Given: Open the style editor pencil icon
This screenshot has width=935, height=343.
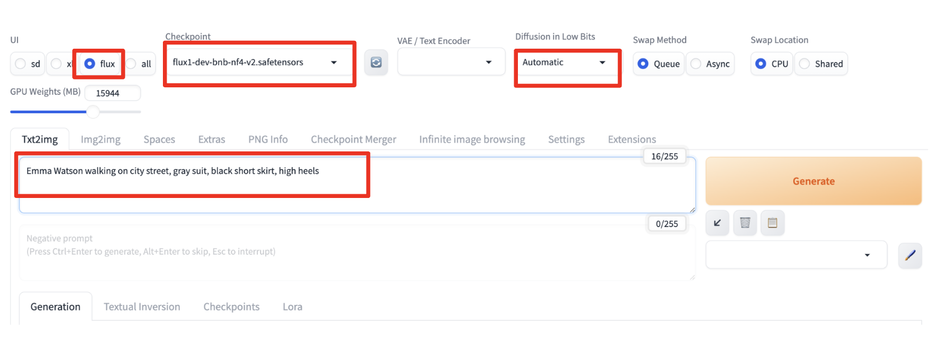Looking at the screenshot, I should (x=910, y=255).
